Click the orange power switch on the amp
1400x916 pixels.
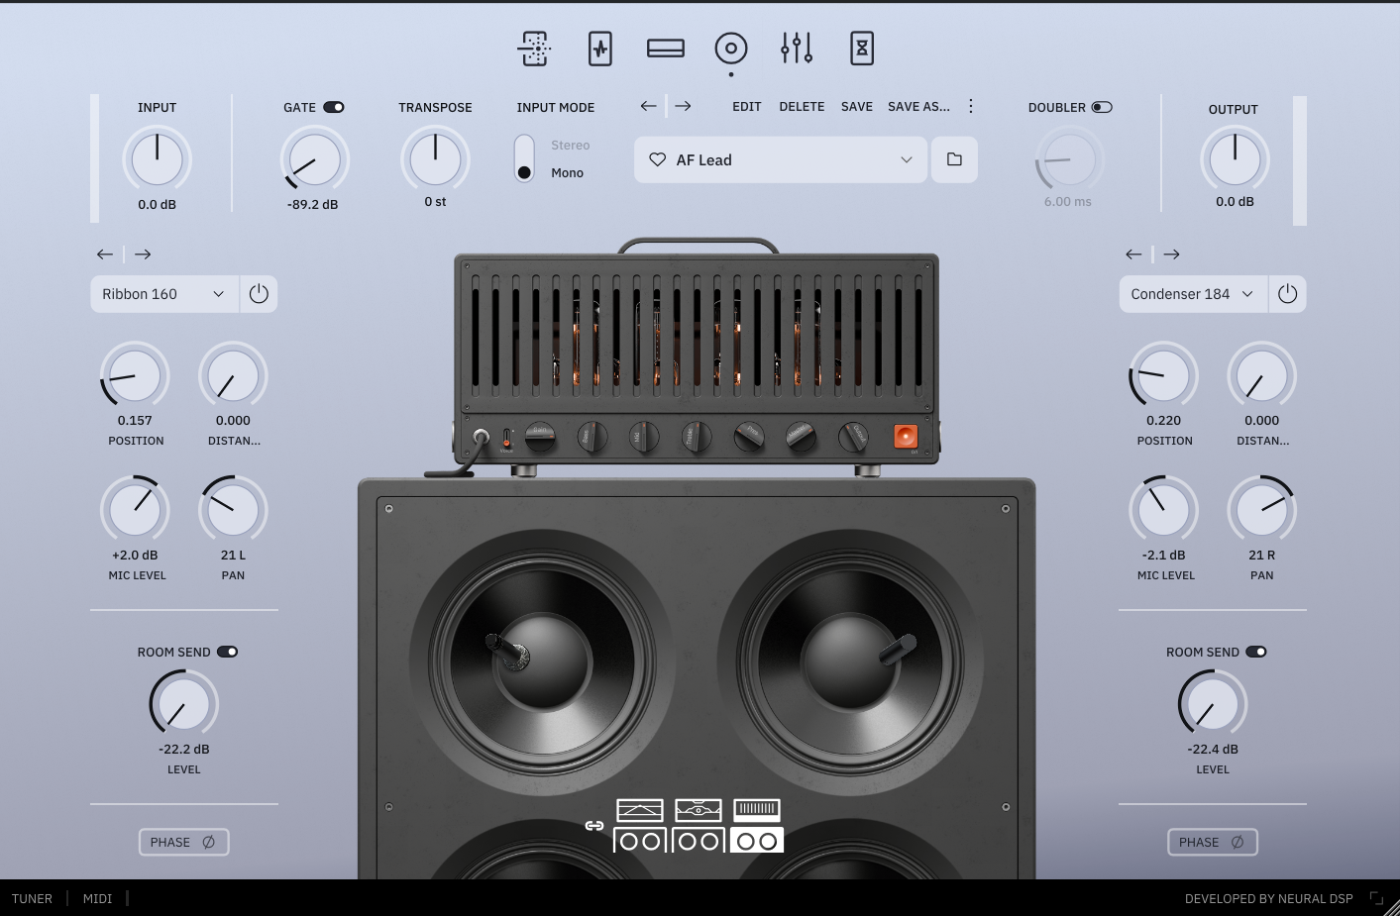[906, 436]
